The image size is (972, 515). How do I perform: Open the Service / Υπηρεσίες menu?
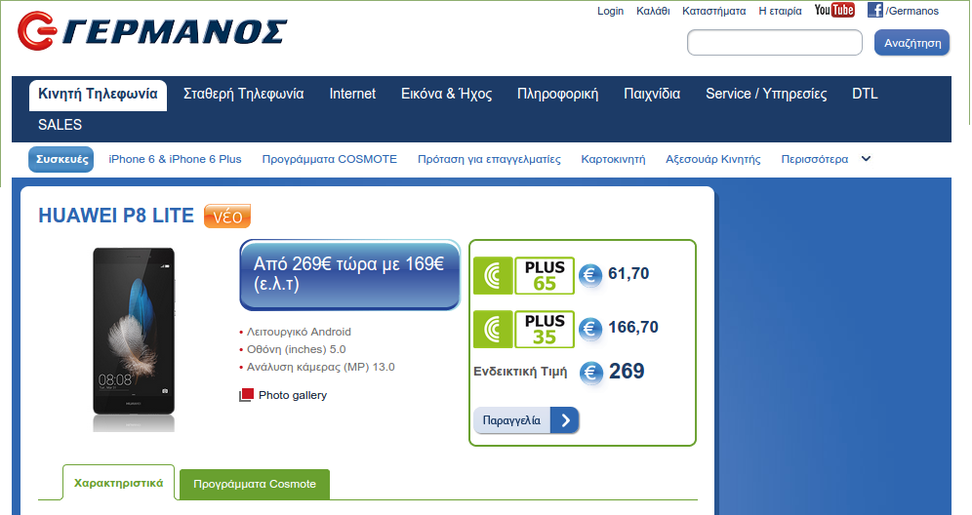click(766, 94)
